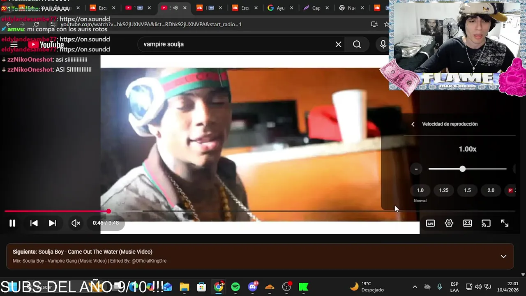This screenshot has width=526, height=296.
Task: Toggle subtitles in the player
Action: pyautogui.click(x=430, y=223)
